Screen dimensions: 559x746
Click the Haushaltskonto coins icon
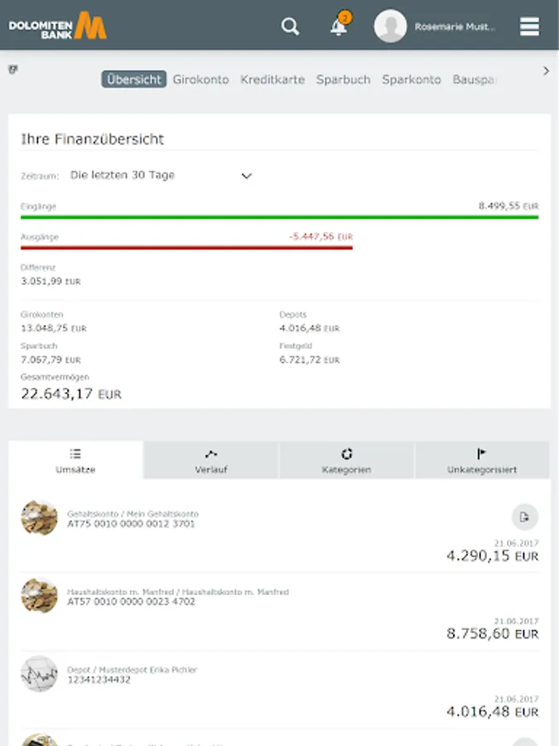click(39, 596)
